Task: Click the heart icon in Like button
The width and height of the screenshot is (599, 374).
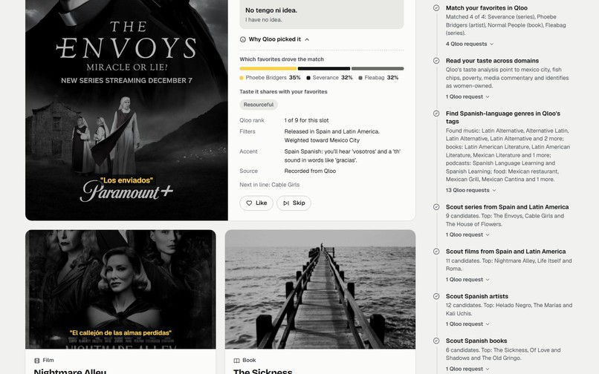Action: (x=249, y=203)
